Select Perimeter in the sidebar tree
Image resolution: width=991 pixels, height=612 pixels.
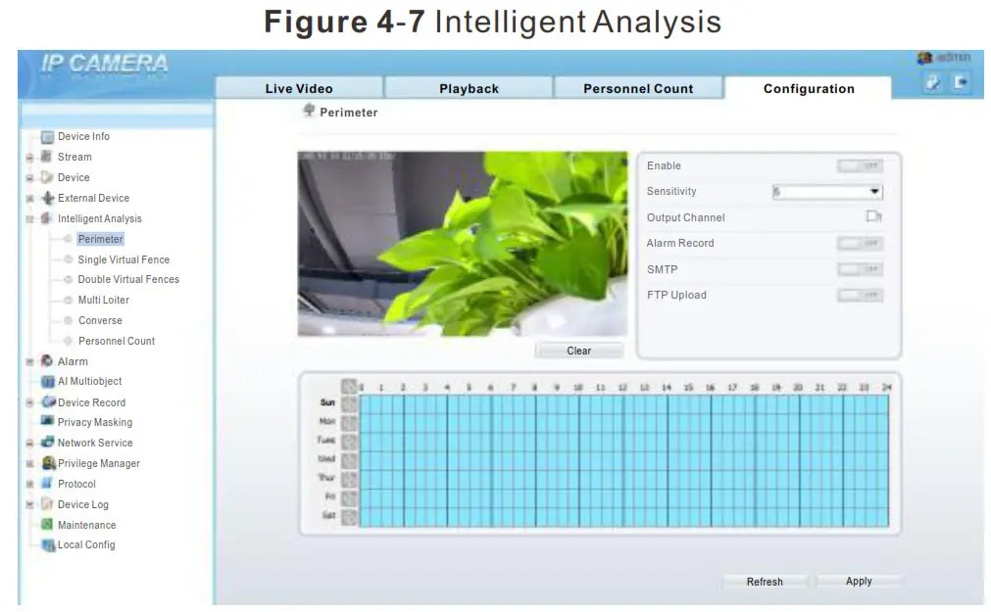(101, 239)
